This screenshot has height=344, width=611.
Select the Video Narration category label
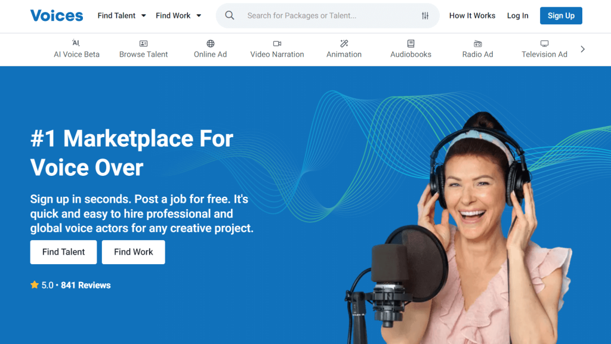tap(277, 54)
